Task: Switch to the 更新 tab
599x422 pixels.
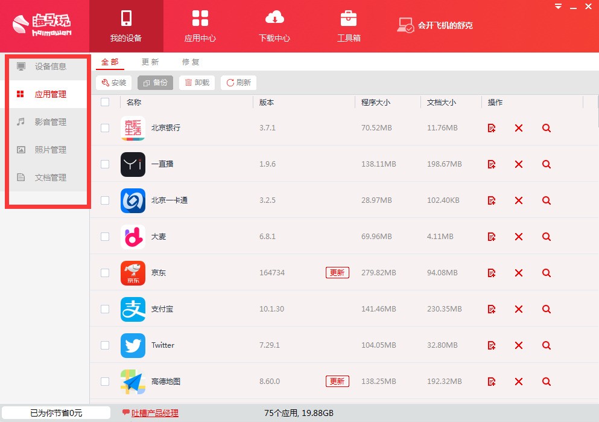Action: (x=150, y=62)
